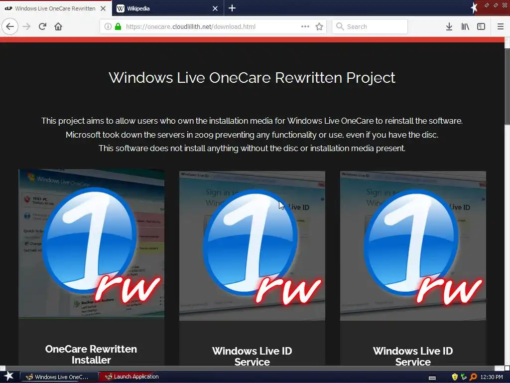Viewport: 510px width, 383px height.
Task: Click the green secure connection padlock
Action: (119, 26)
